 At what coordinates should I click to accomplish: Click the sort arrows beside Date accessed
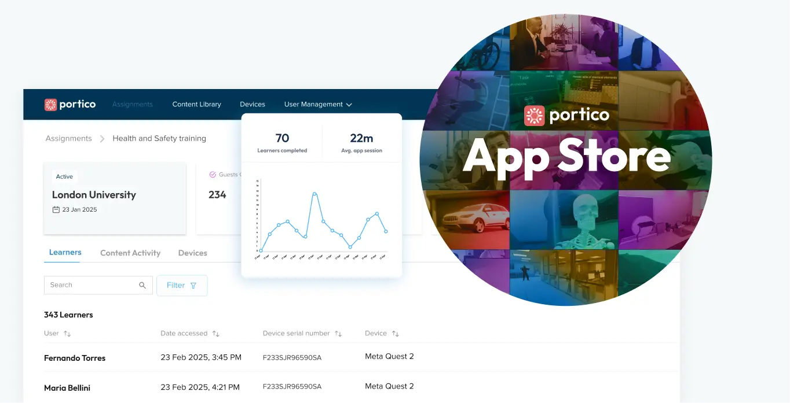pyautogui.click(x=215, y=333)
